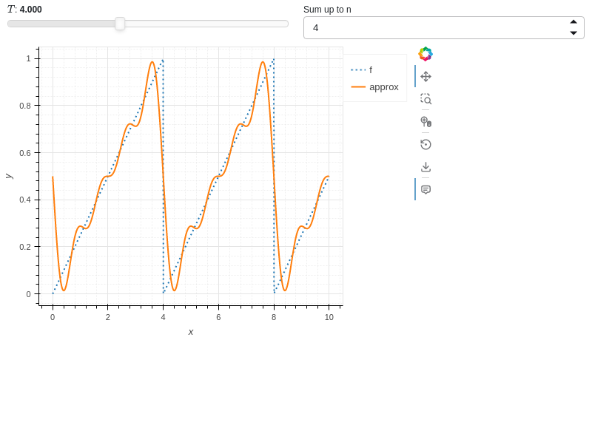Increase the Sum up to n value
The height and width of the screenshot is (425, 592).
click(573, 22)
